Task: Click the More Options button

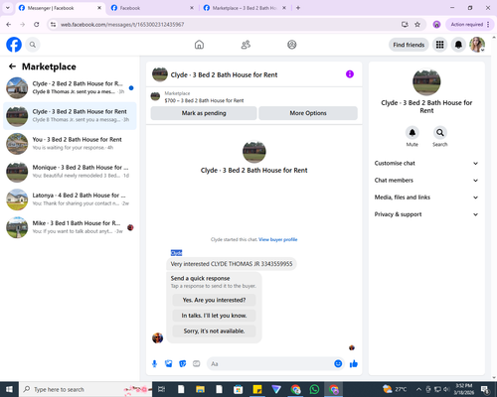Action: pos(308,113)
